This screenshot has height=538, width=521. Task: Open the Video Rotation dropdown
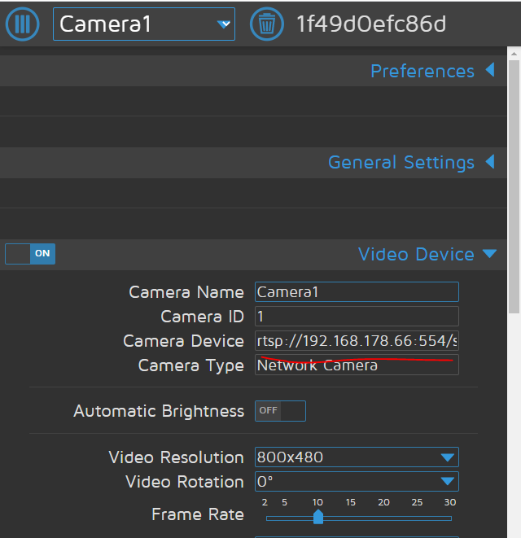pos(357,482)
